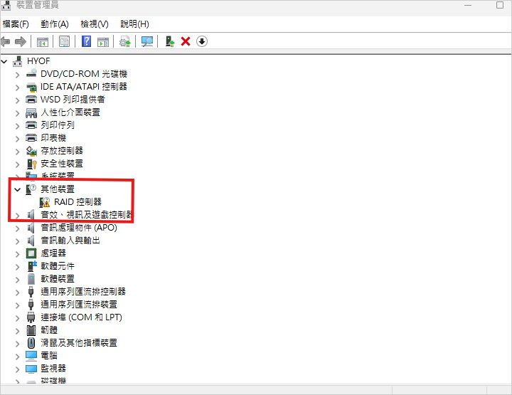Click the blue Help question mark icon

pos(86,41)
